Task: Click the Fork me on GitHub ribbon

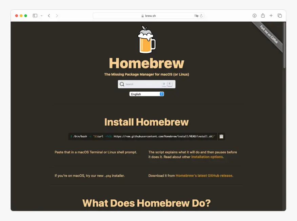Action: (x=269, y=35)
